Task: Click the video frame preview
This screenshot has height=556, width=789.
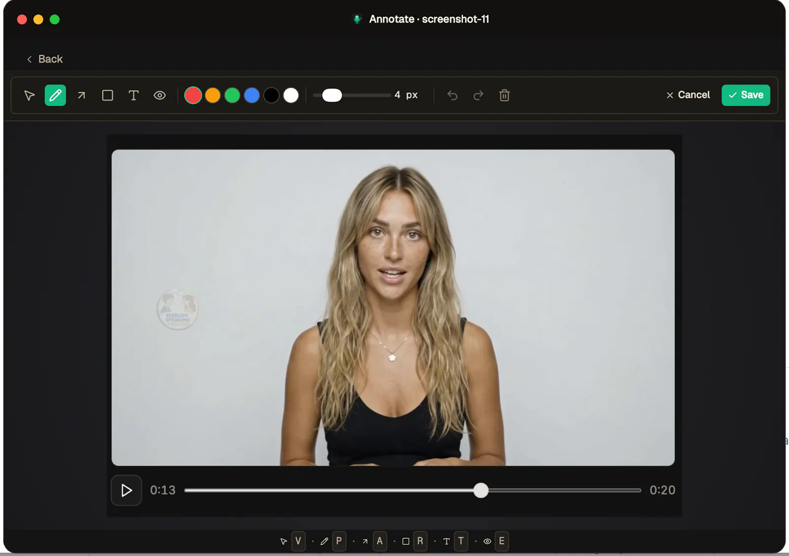Action: [393, 308]
